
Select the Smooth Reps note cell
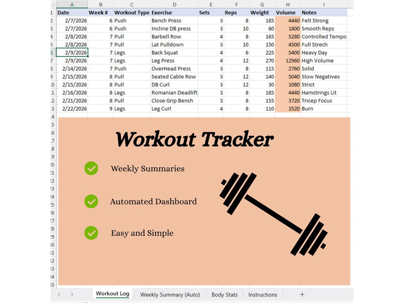coord(324,28)
